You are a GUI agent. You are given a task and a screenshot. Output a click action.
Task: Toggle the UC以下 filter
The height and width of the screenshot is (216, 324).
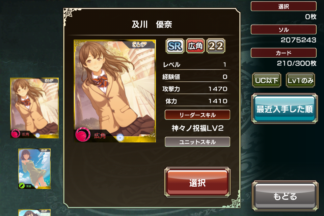pos(267,80)
